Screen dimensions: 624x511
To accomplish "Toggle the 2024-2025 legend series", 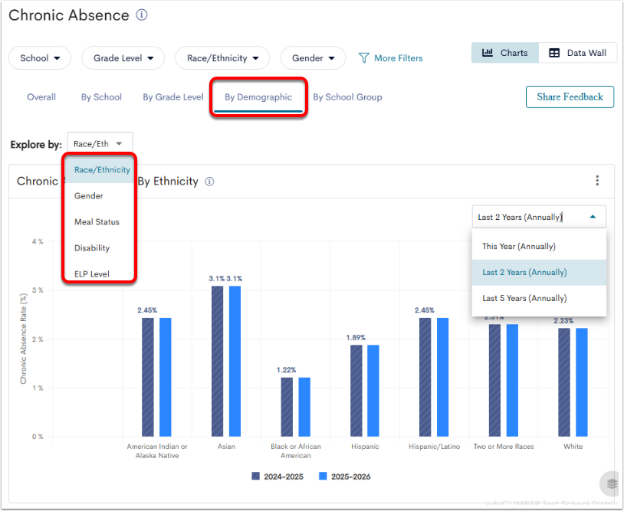I will (278, 477).
